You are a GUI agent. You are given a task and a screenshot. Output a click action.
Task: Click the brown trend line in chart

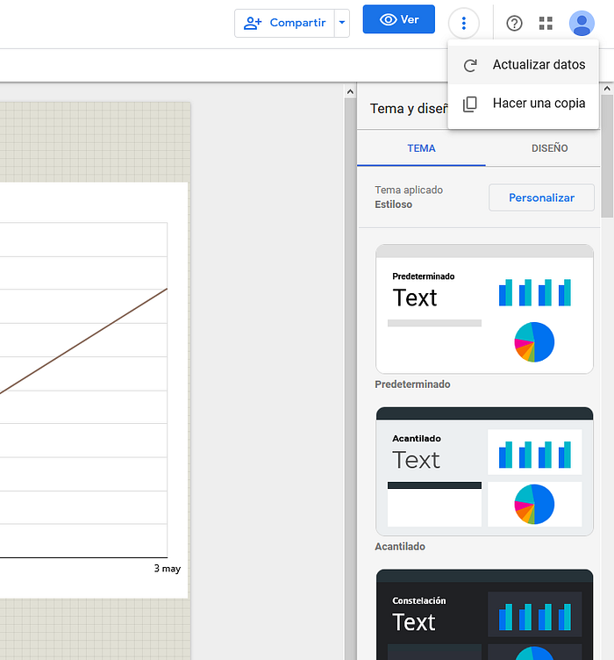[x=83, y=341]
